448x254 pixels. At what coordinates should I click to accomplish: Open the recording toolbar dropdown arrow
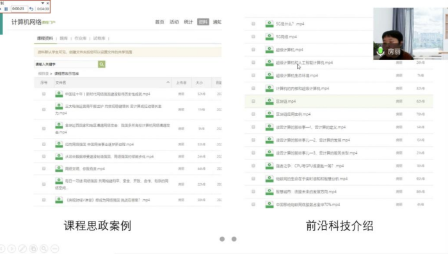(x=43, y=3)
